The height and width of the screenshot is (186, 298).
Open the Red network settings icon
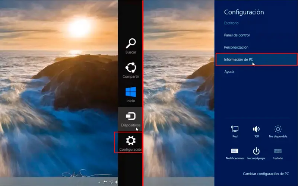tap(235, 131)
